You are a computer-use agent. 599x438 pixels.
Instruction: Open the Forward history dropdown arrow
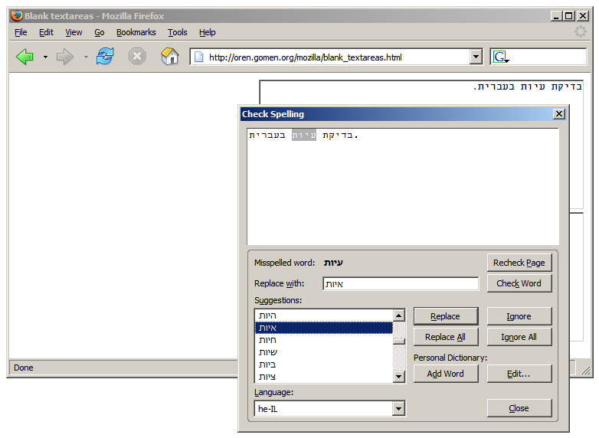point(86,57)
